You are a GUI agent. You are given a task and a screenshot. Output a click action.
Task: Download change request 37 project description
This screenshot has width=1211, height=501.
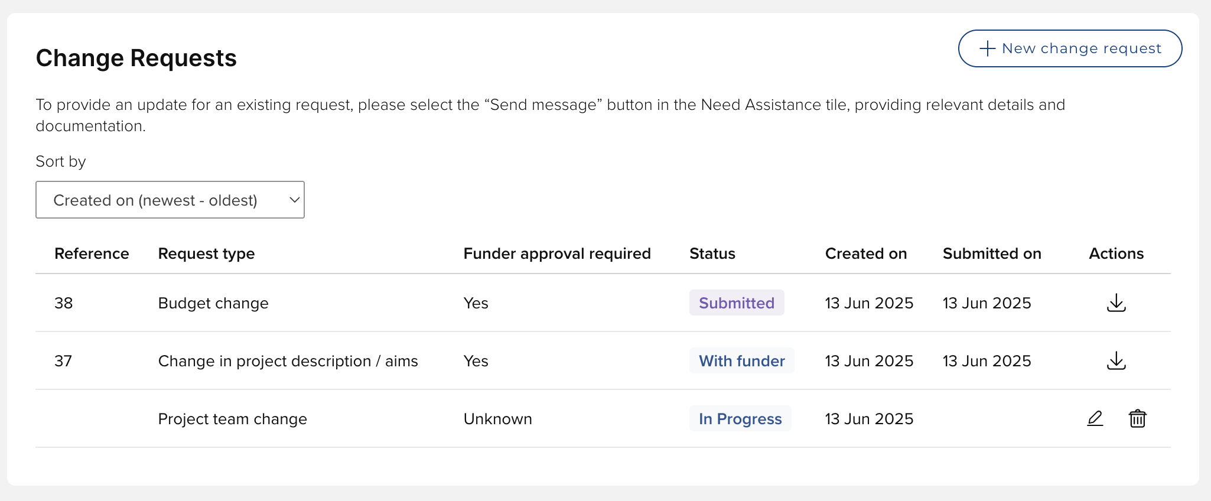(x=1116, y=360)
